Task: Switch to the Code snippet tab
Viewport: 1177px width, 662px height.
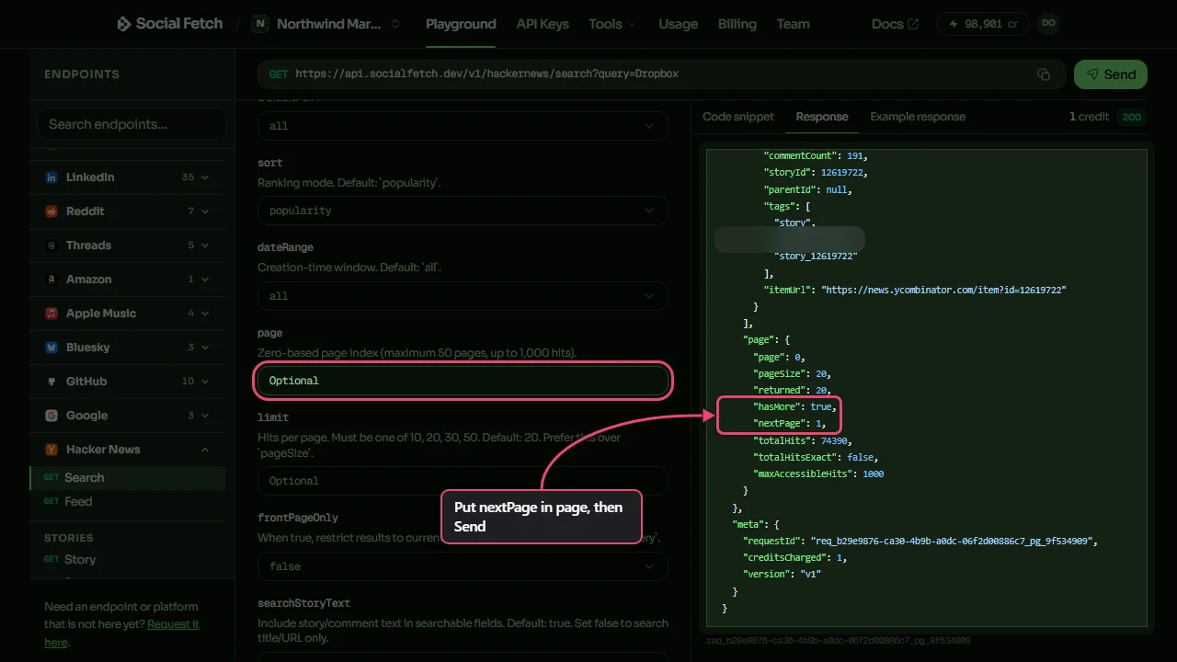Action: 738,117
